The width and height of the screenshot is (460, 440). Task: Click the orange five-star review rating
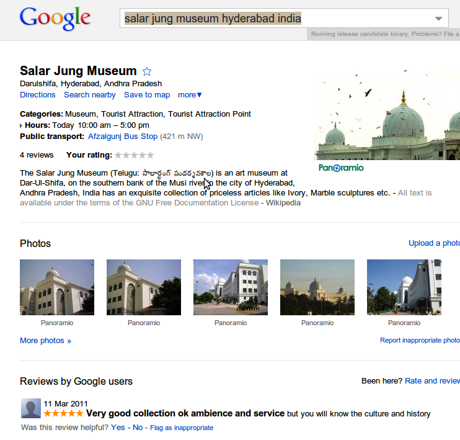(x=63, y=413)
